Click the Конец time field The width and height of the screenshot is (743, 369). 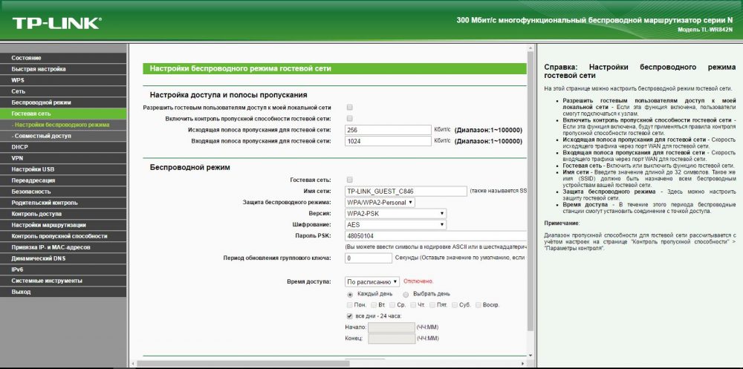coord(392,339)
